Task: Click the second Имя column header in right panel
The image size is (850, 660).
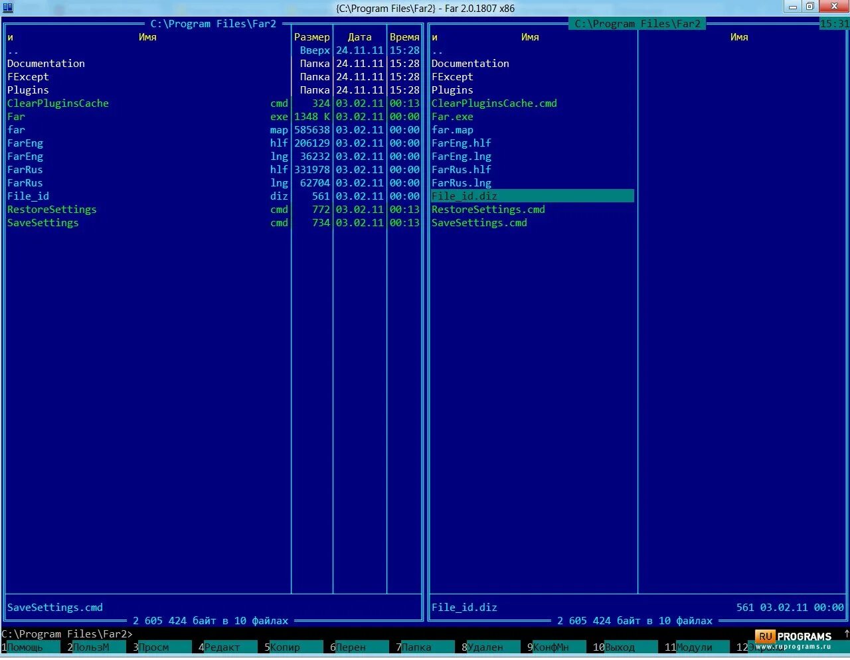Action: coord(739,37)
